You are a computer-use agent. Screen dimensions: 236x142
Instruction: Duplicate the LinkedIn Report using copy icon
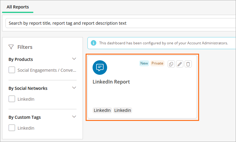171,64
